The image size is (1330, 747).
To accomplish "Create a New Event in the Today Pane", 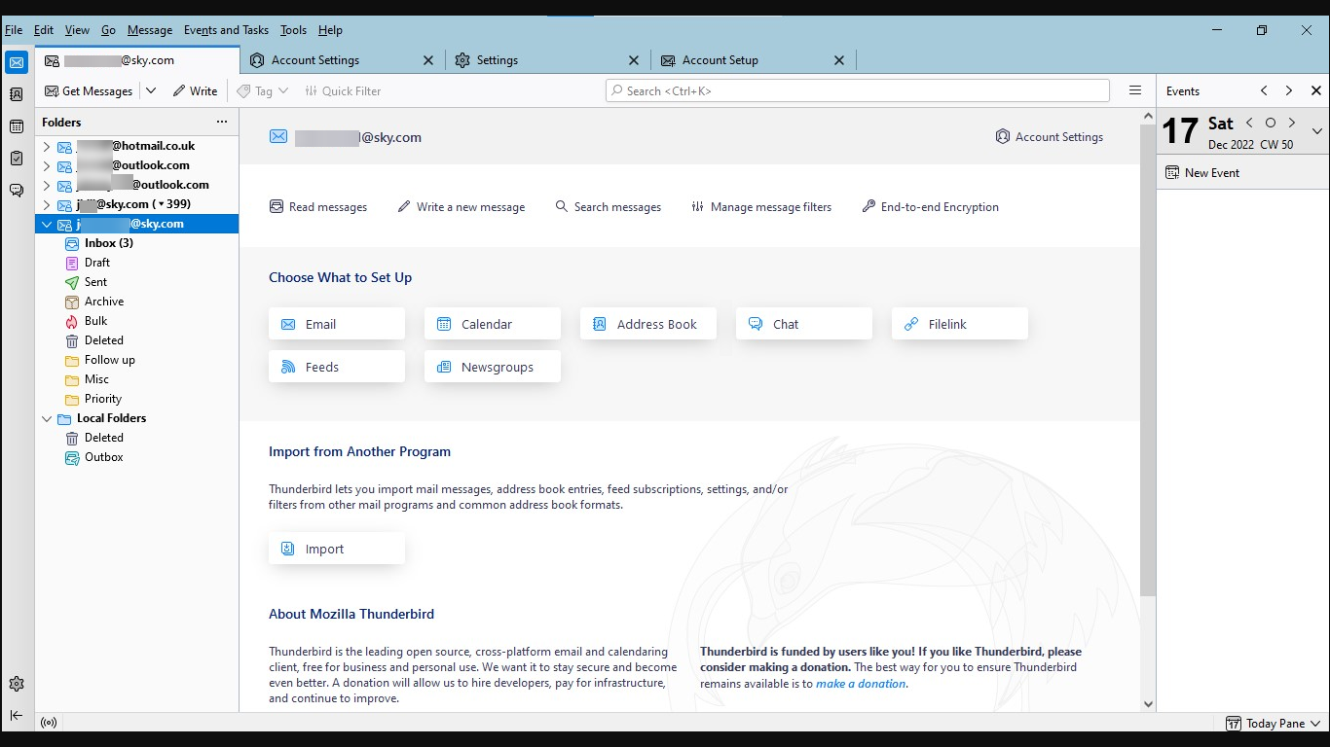I will [1203, 172].
